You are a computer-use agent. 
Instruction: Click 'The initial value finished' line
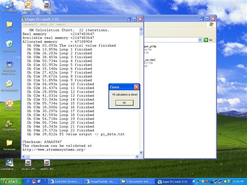(72, 45)
